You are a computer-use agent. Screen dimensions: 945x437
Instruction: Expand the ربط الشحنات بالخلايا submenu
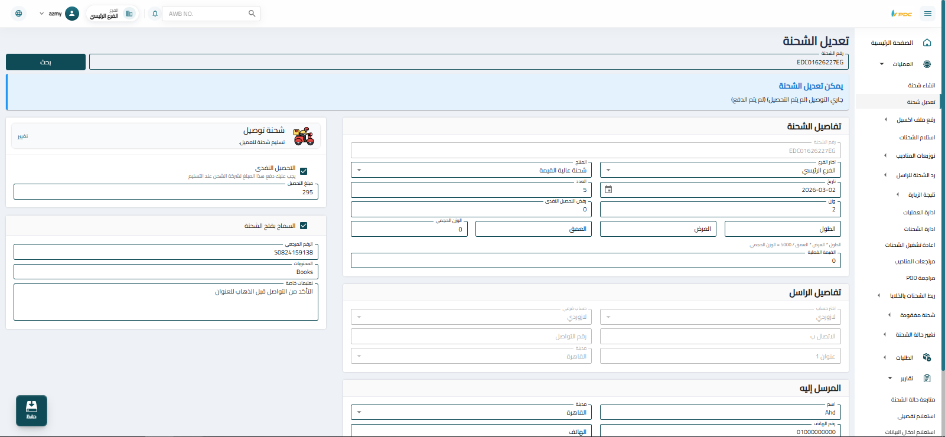click(878, 295)
